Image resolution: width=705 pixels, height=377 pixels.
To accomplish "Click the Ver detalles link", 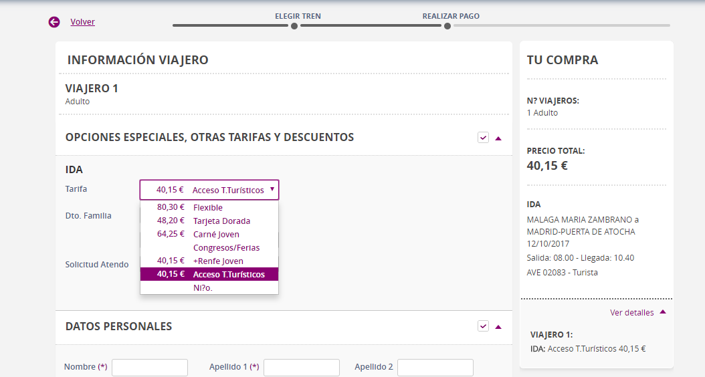I will click(631, 312).
